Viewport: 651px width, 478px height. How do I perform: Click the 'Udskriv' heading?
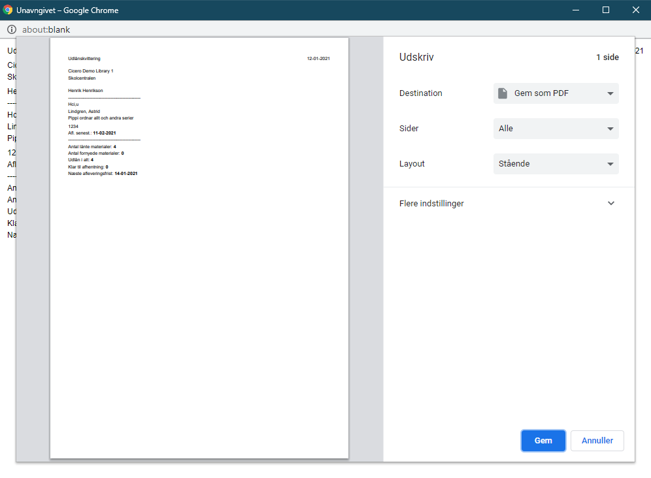pos(416,57)
